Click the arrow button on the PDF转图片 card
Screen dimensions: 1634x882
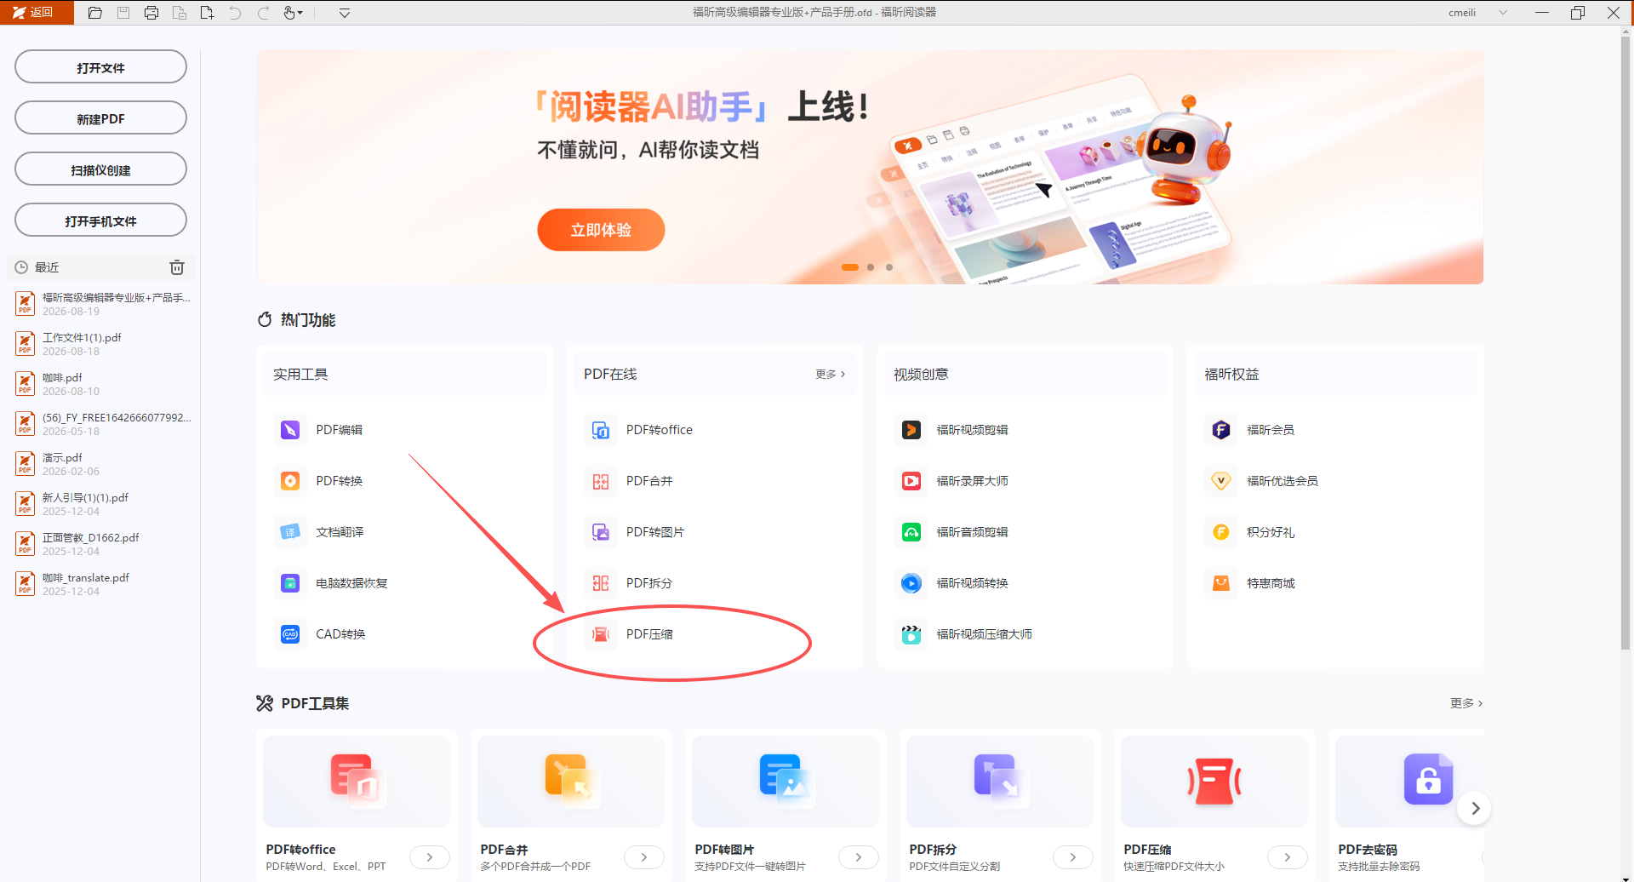[859, 857]
